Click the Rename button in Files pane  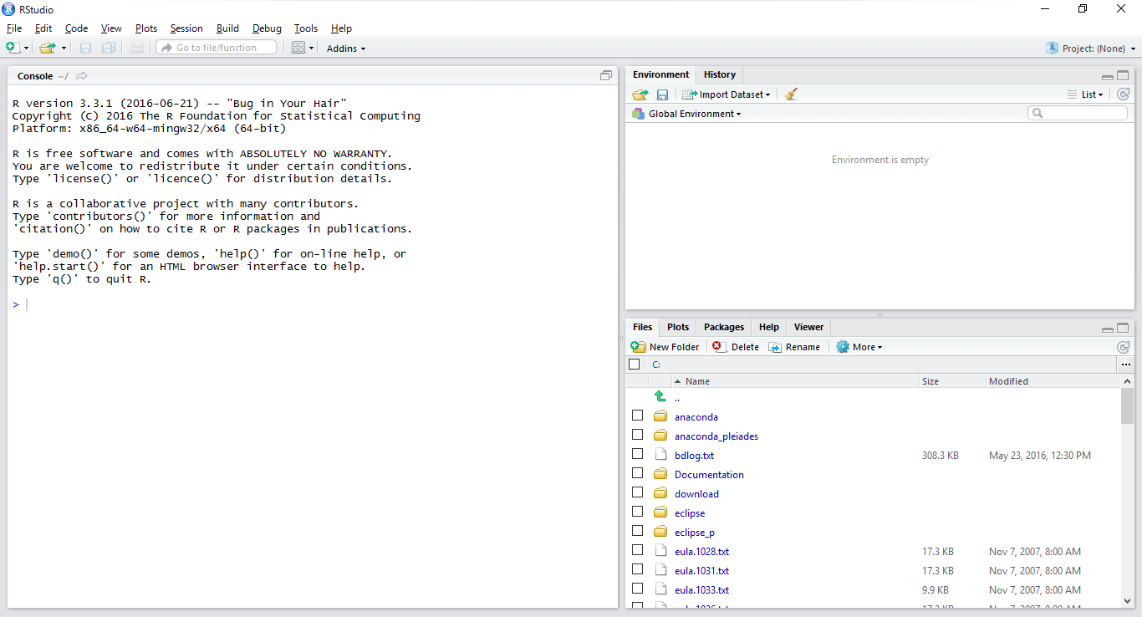point(794,347)
